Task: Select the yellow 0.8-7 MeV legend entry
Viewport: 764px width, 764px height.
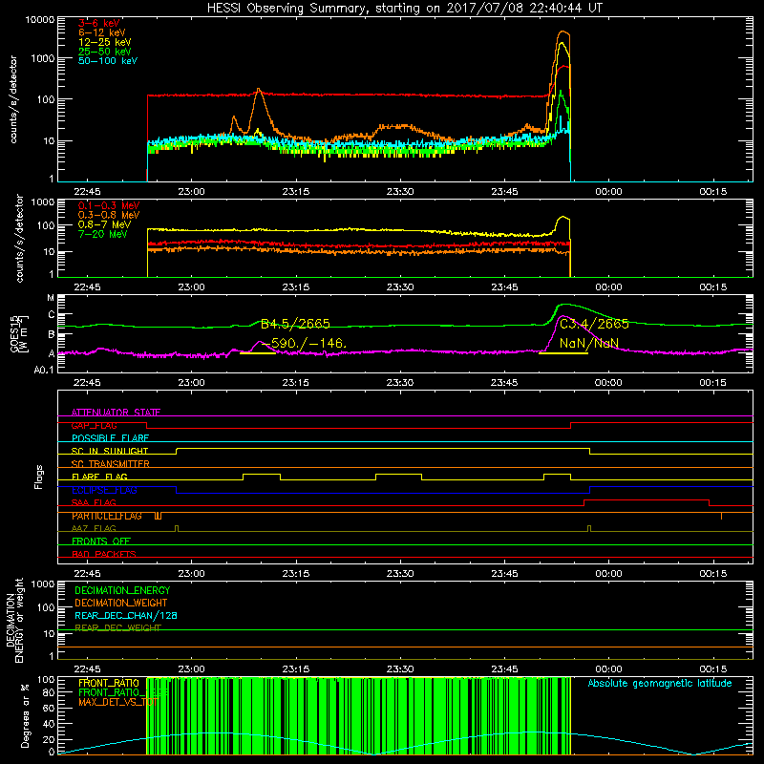Action: click(x=104, y=224)
